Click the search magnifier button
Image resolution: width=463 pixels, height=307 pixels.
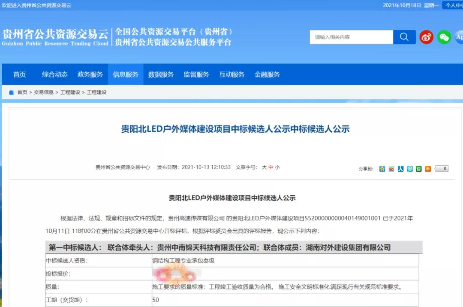tap(404, 37)
